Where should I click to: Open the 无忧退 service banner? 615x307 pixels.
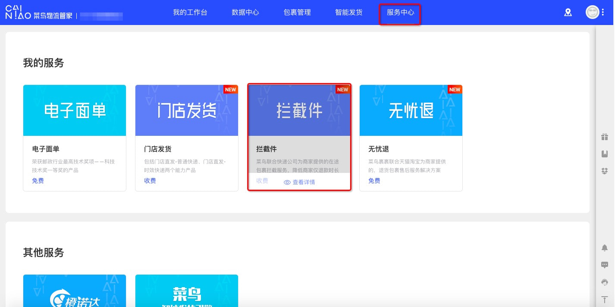(x=411, y=110)
